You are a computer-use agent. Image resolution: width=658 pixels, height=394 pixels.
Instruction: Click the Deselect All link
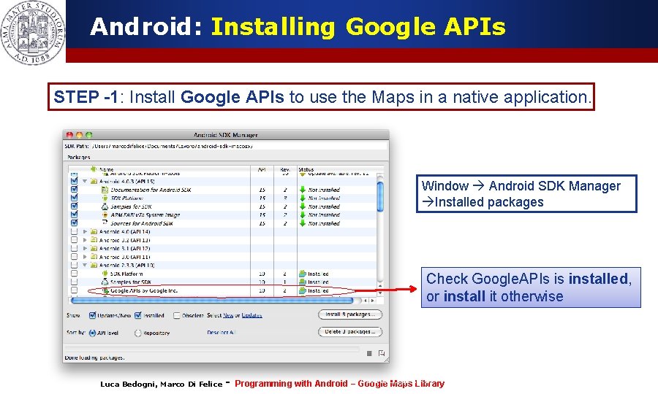coord(221,333)
